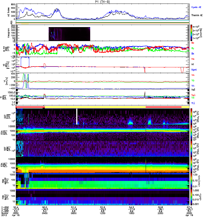Click the white data gap in SST panel
Viewport: 205px width, 219px height.
(77, 117)
